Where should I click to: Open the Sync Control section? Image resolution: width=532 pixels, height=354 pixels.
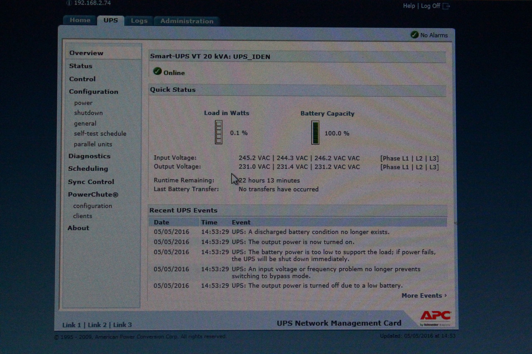pyautogui.click(x=91, y=182)
